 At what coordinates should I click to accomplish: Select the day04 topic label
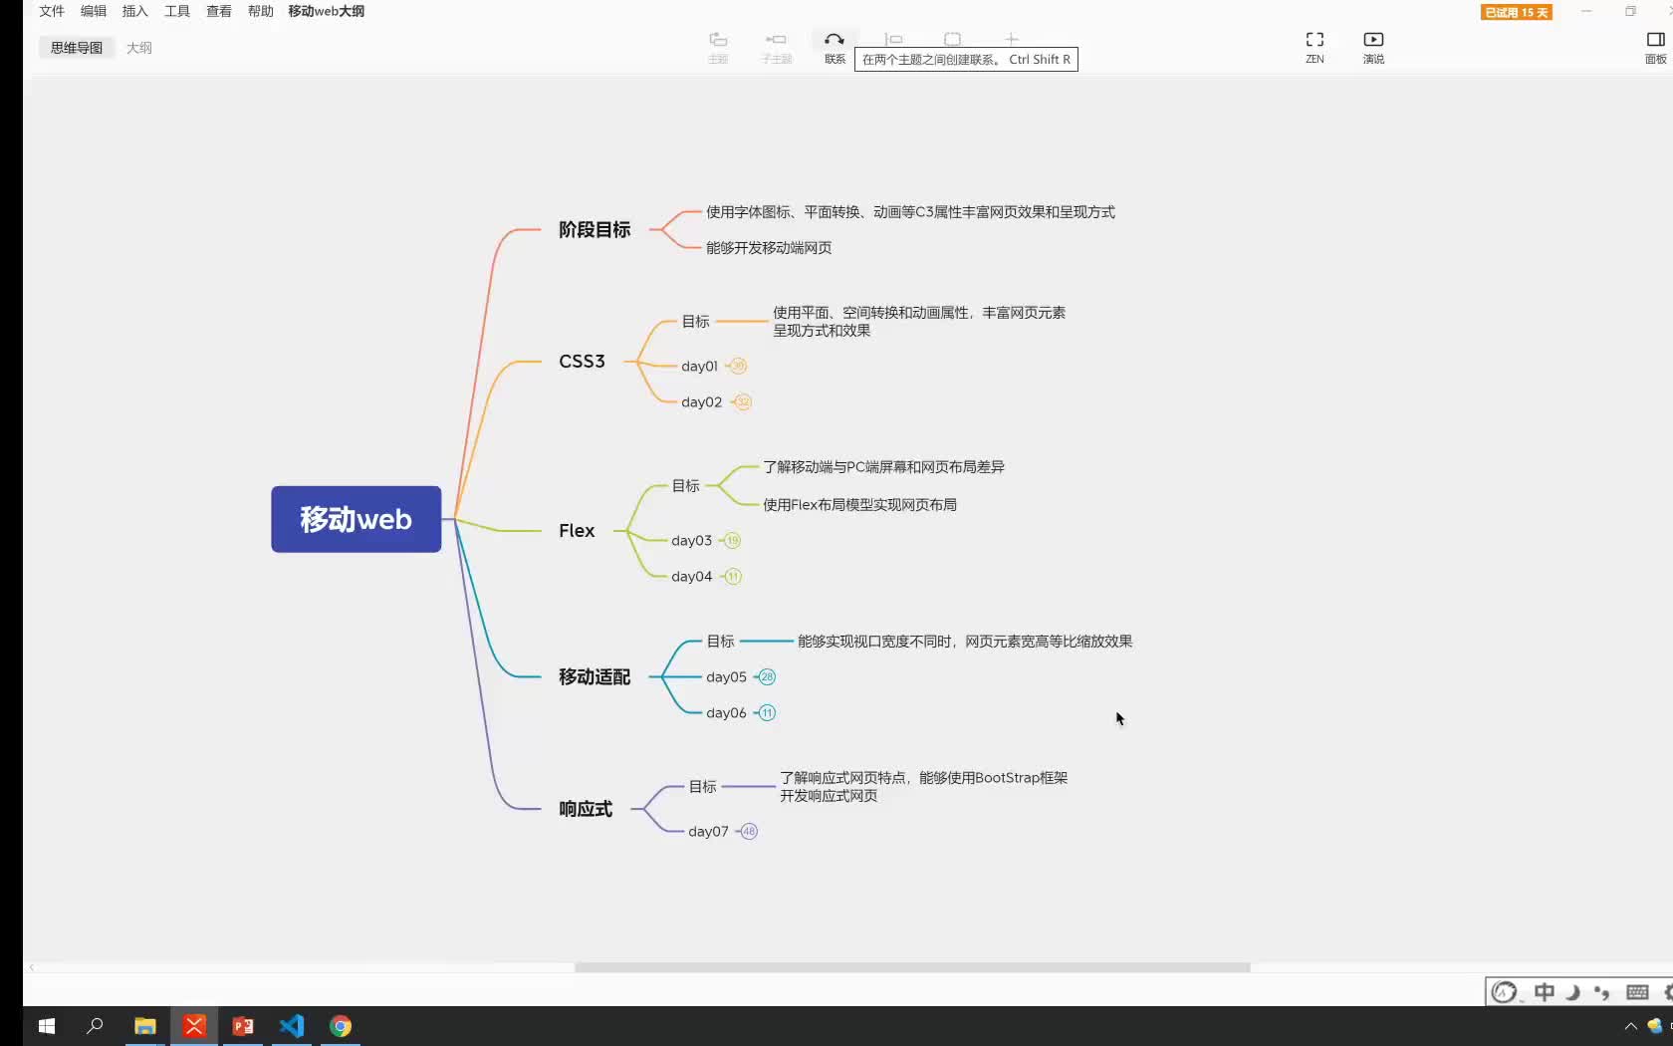691,577
